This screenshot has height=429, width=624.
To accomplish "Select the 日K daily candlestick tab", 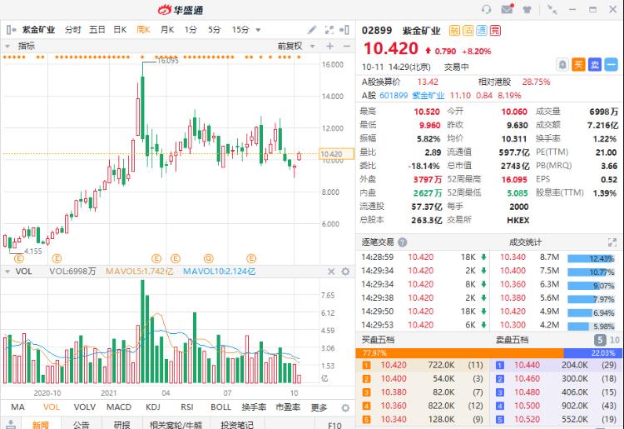I will click(120, 30).
